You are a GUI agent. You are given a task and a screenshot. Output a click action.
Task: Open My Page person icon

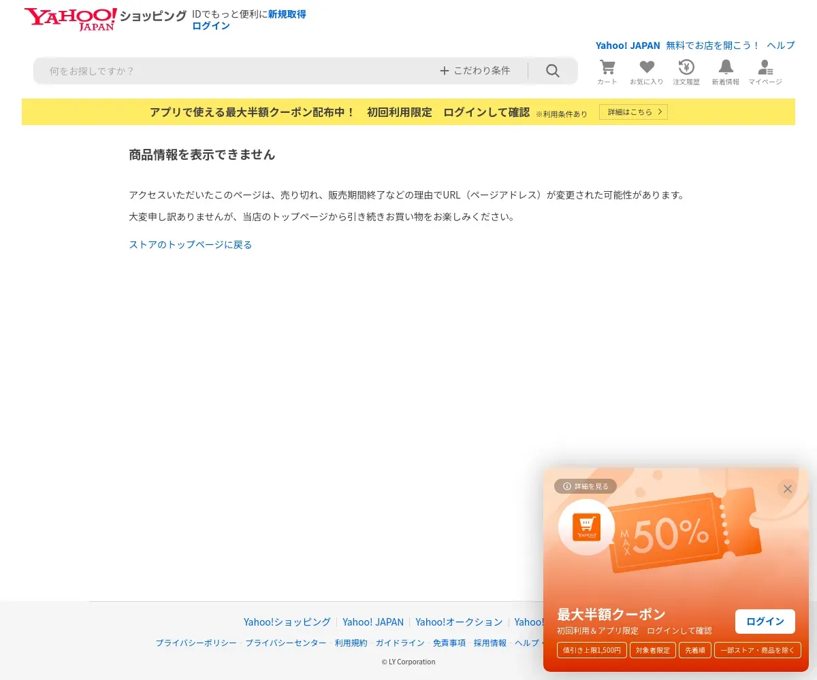765,72
